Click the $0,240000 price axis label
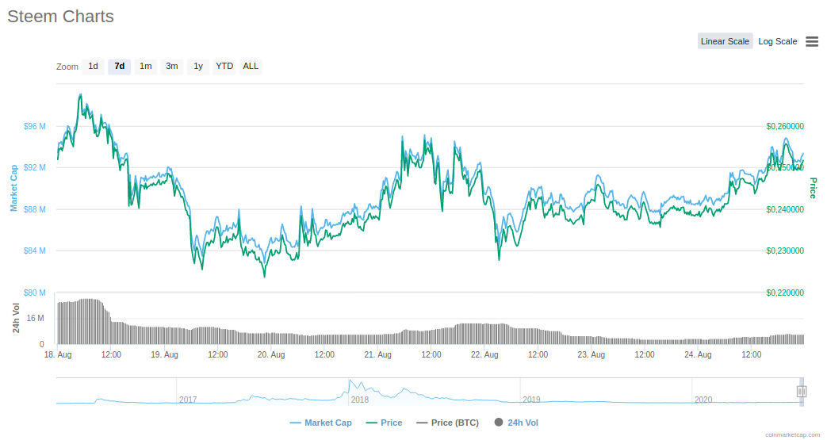The width and height of the screenshot is (827, 440). click(785, 209)
